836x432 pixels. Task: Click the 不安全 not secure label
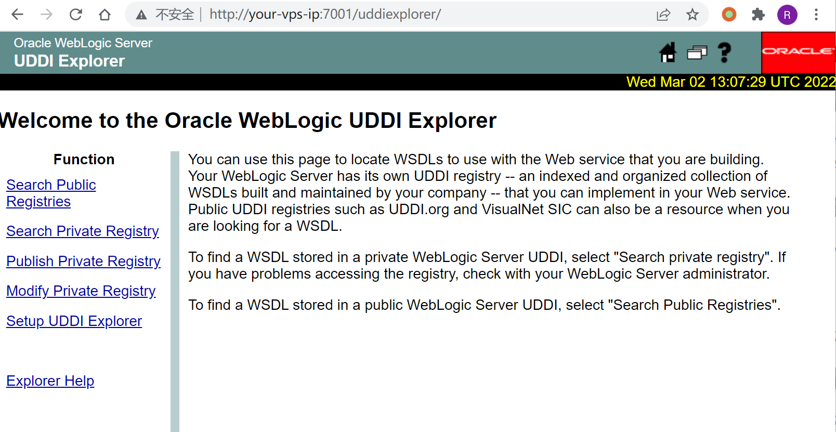click(175, 15)
